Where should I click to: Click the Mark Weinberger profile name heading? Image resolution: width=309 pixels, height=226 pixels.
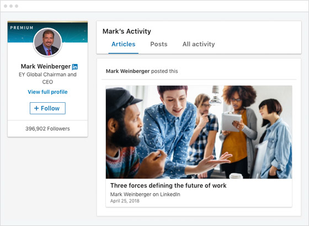(46, 66)
